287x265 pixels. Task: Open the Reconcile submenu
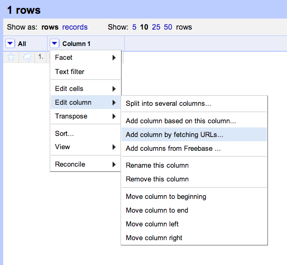pos(86,165)
